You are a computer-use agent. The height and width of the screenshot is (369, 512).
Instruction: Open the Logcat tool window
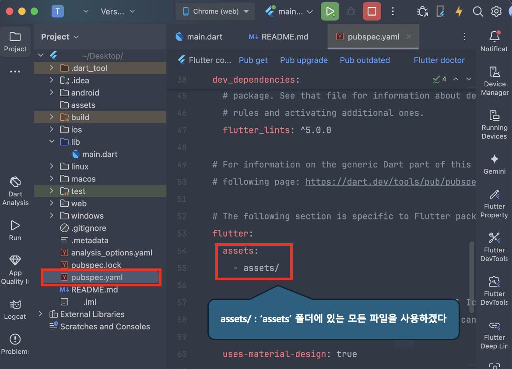[15, 309]
